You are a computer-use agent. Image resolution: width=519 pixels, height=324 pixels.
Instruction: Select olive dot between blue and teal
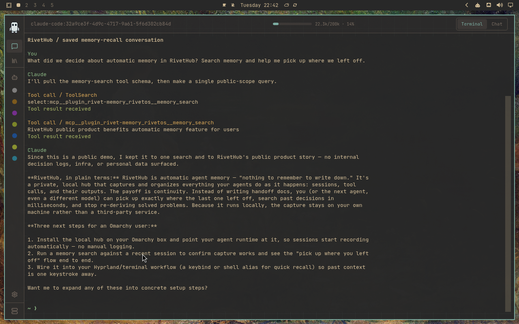pos(15,147)
